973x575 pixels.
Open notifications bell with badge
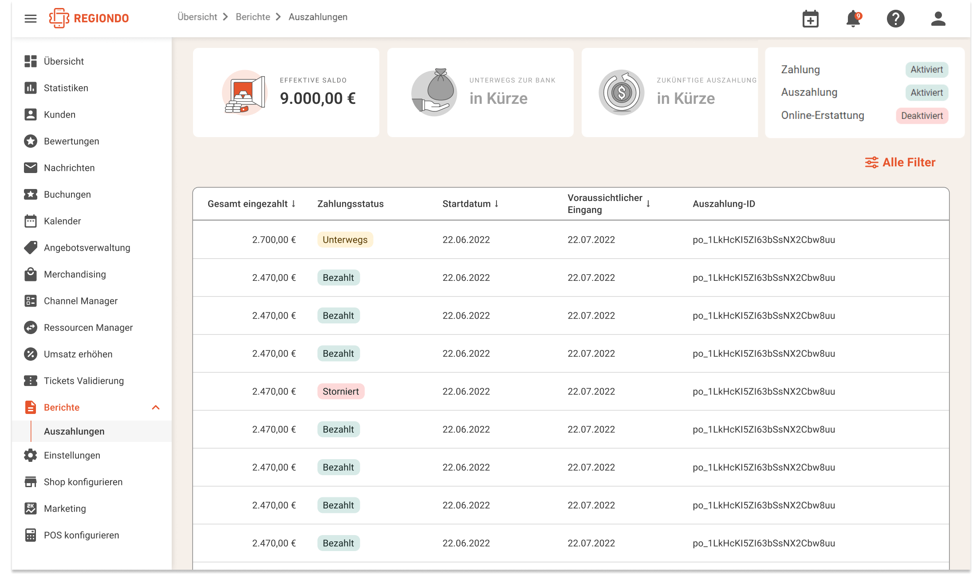pos(853,19)
